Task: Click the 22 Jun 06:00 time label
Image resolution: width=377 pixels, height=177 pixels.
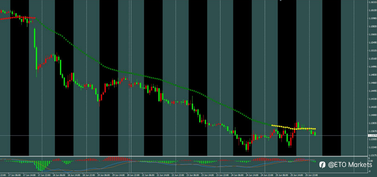Action: 148,175
